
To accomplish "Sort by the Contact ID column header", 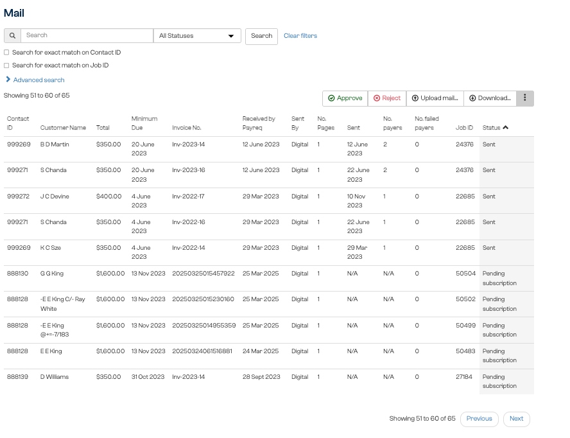I will click(18, 123).
